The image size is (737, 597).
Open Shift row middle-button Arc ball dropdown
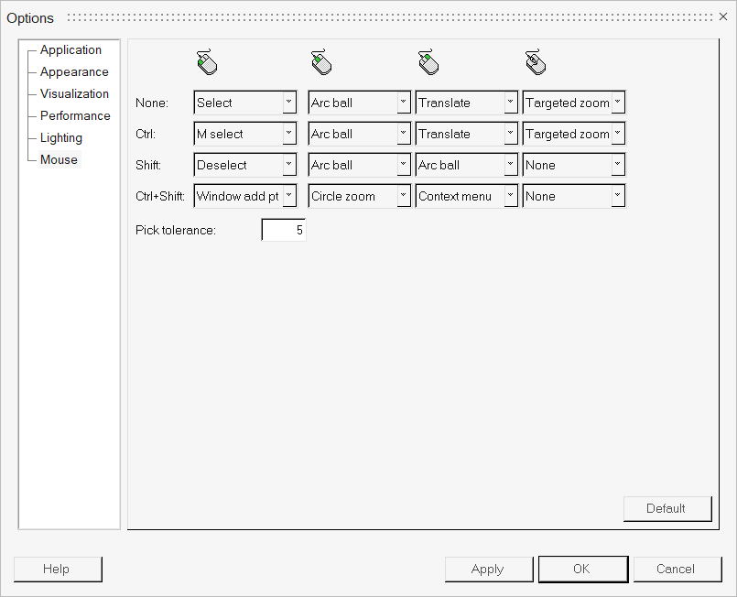pos(360,165)
